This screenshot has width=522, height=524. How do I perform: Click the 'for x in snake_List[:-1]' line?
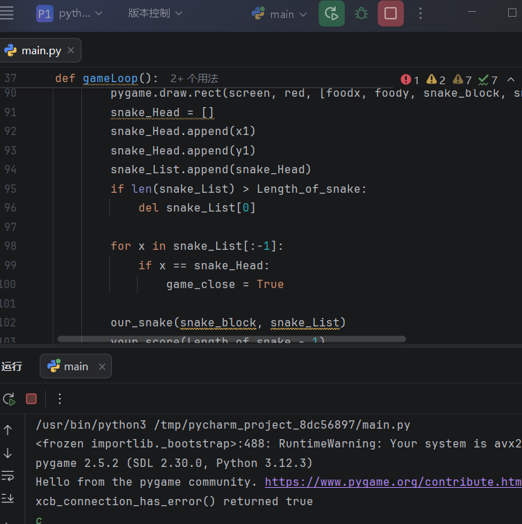click(x=197, y=246)
